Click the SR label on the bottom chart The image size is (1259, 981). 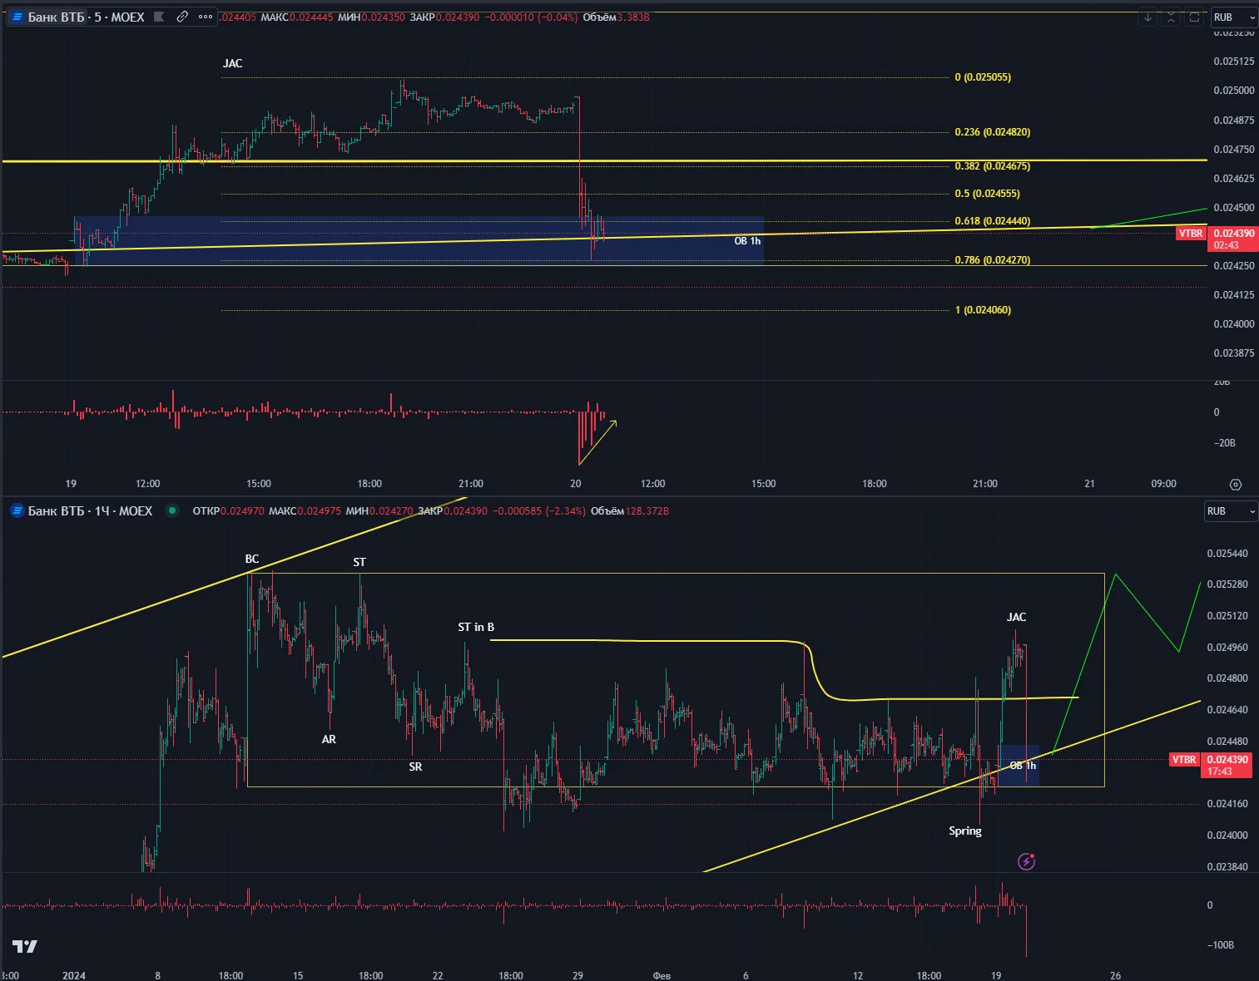[415, 767]
